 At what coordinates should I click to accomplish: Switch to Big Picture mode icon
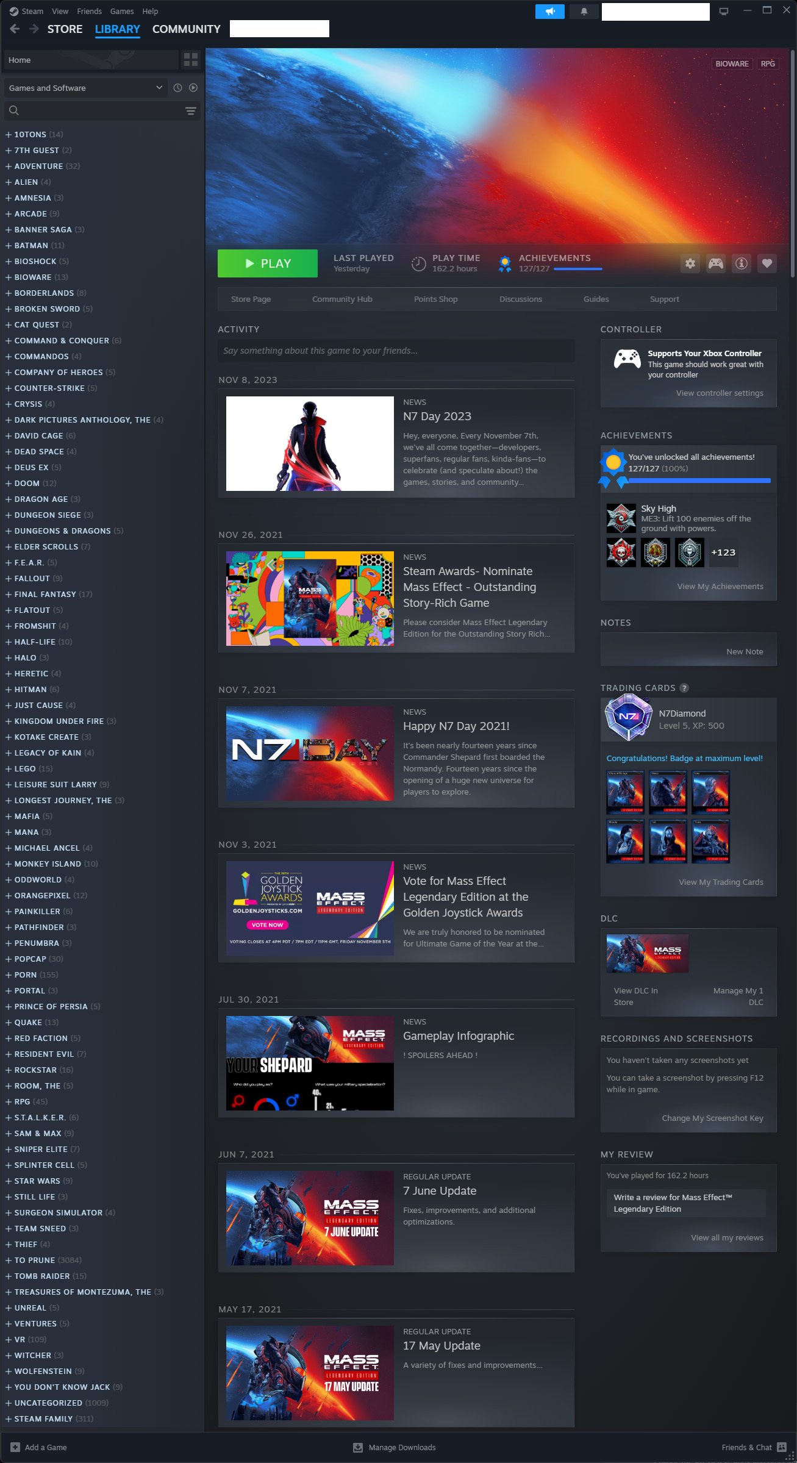[724, 11]
